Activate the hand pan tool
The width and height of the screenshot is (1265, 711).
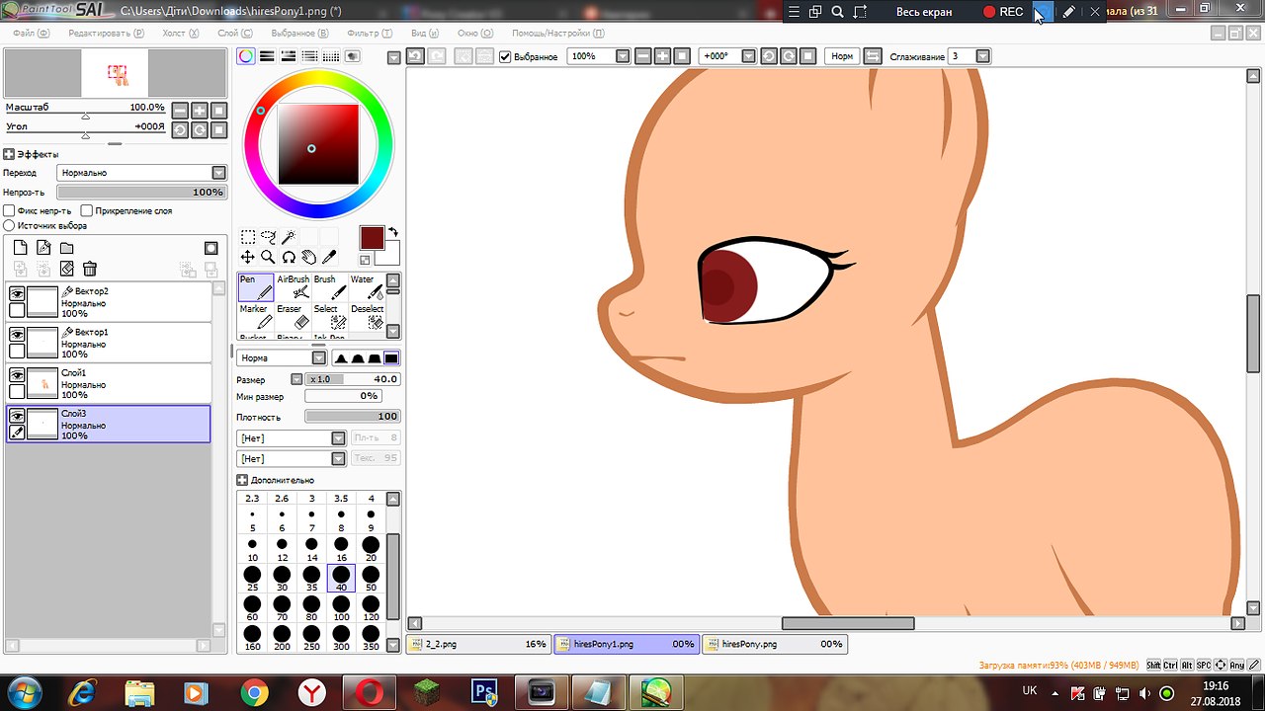click(x=308, y=257)
